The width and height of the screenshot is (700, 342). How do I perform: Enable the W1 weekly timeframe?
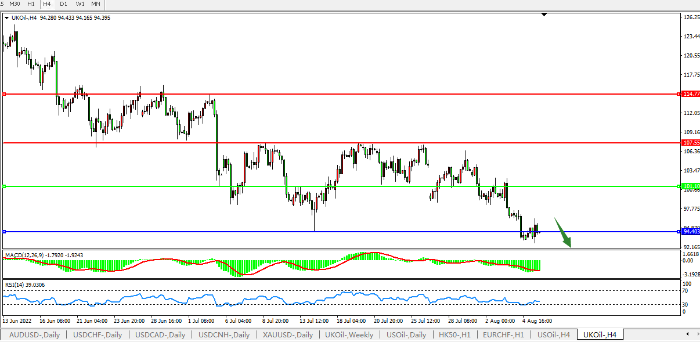[80, 4]
